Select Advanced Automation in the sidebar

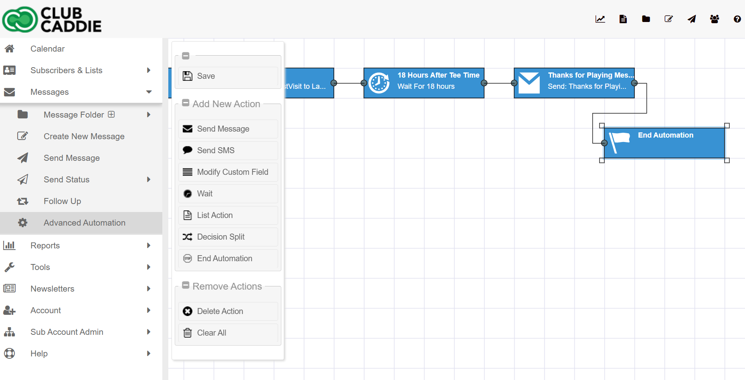[x=81, y=223]
